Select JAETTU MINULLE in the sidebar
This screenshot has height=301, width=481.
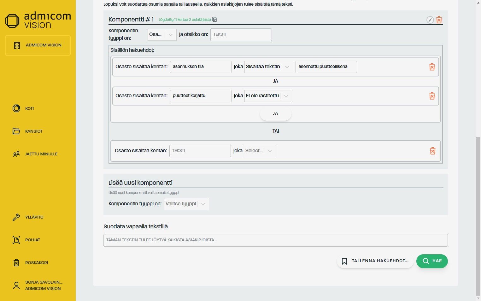coord(41,154)
